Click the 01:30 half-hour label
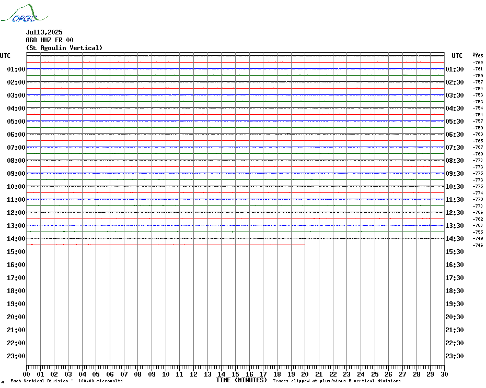The height and width of the screenshot is (388, 486). coord(455,69)
